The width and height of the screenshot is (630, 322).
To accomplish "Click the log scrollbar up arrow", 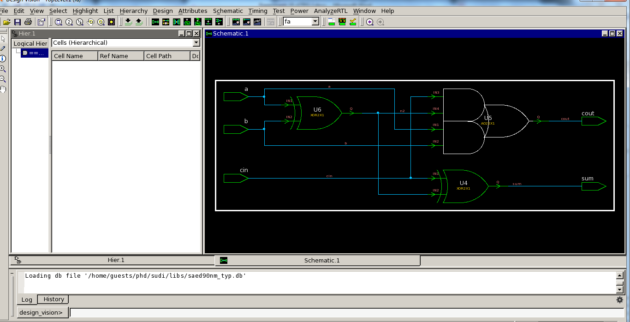I will coord(620,275).
